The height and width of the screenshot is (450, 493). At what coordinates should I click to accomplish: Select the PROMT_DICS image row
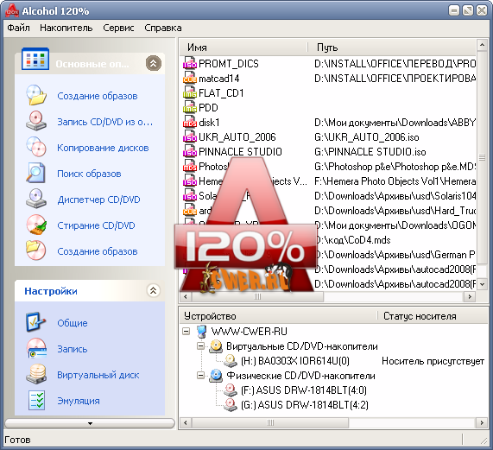pos(328,64)
